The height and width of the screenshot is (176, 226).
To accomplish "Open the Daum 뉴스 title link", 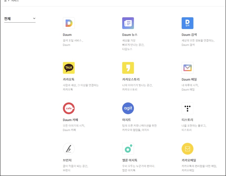I will pyautogui.click(x=130, y=35).
